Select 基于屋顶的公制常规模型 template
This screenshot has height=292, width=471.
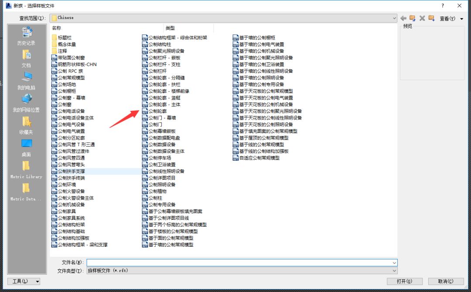pos(260,138)
